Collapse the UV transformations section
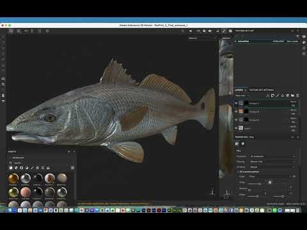The height and width of the screenshot is (230, 307). point(238,172)
